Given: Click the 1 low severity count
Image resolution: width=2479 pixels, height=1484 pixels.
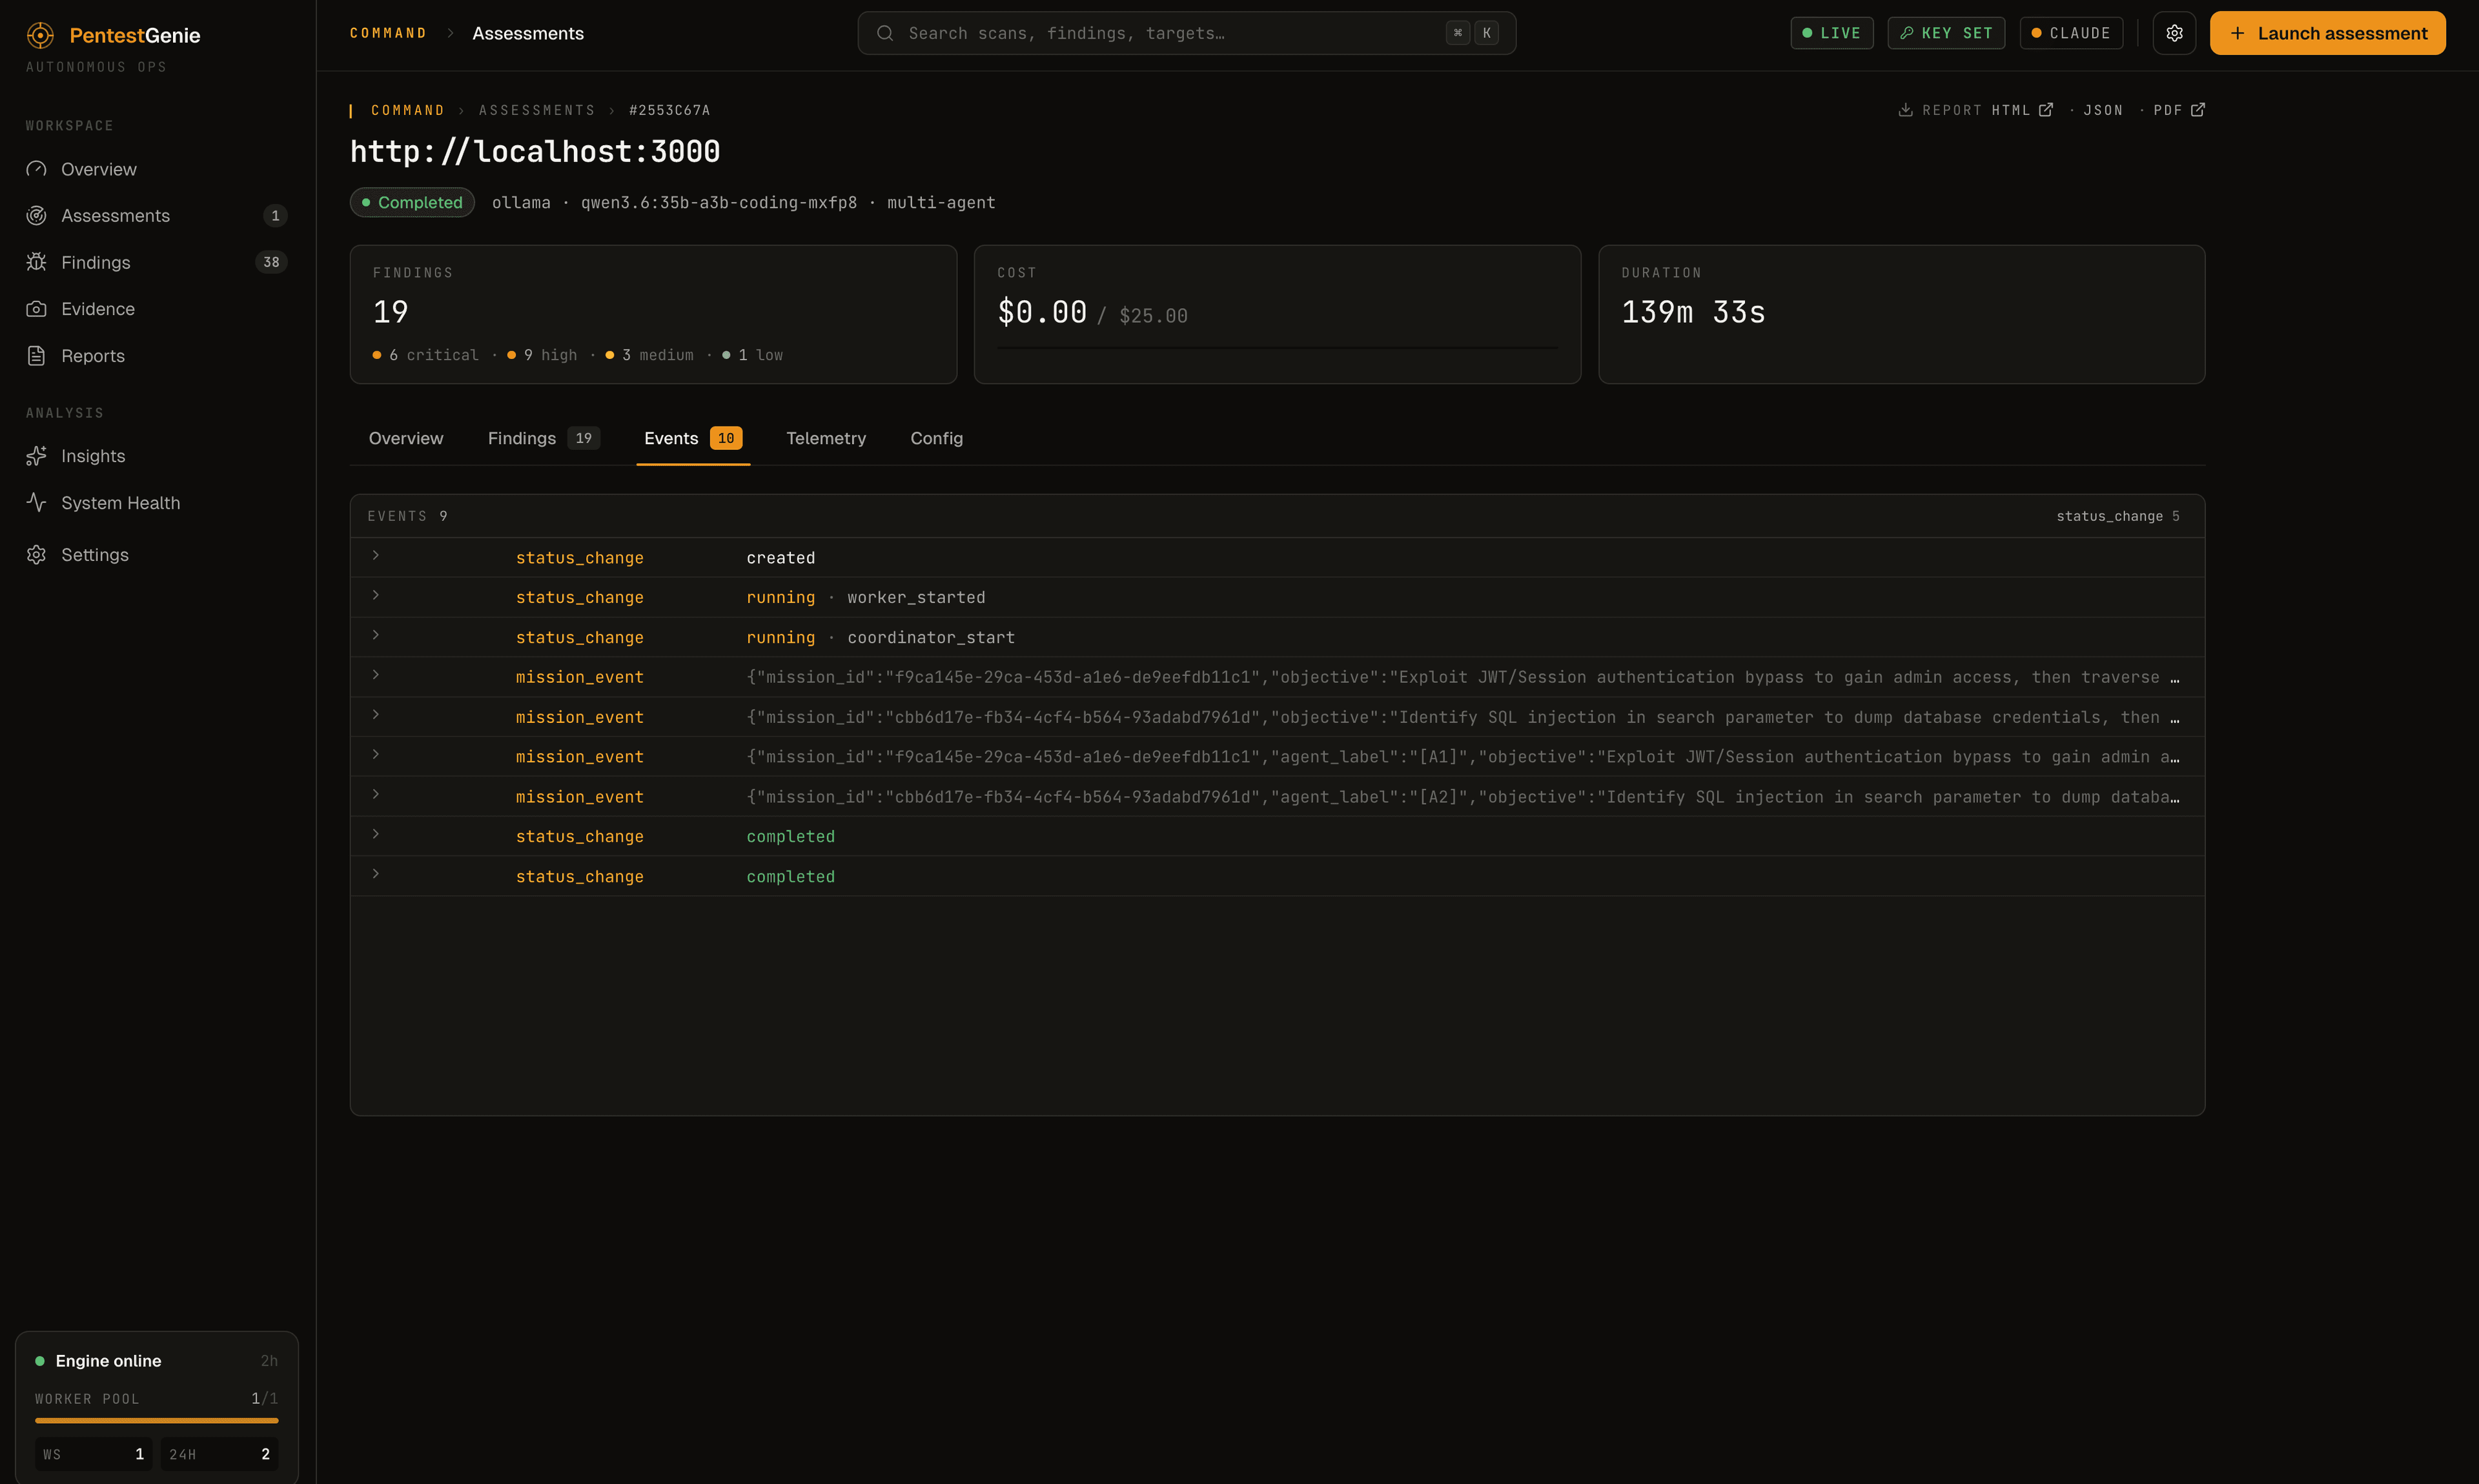Looking at the screenshot, I should click(753, 355).
